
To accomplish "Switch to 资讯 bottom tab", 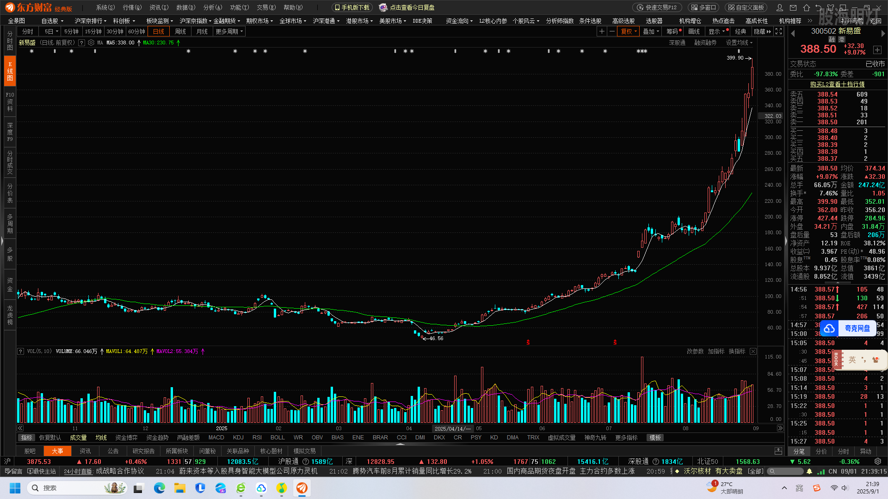I will point(85,451).
